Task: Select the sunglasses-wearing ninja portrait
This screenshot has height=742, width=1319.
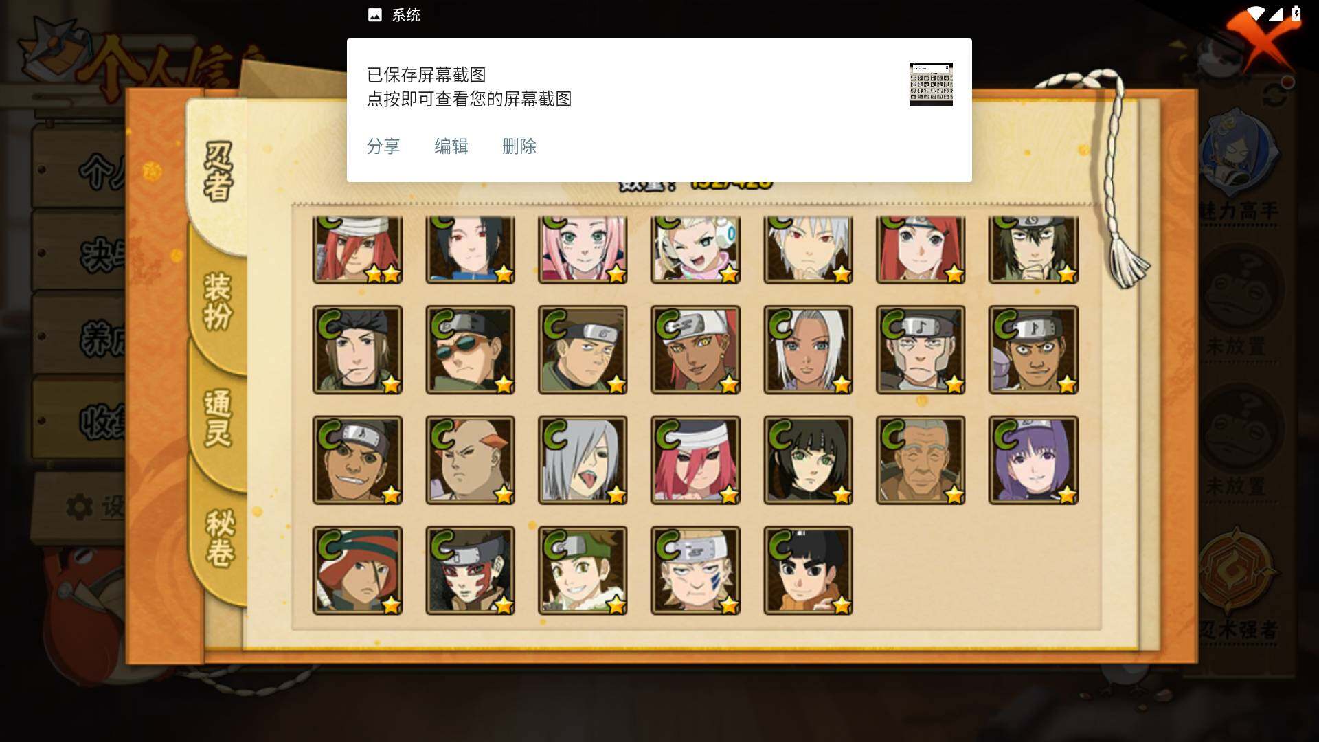Action: (470, 350)
